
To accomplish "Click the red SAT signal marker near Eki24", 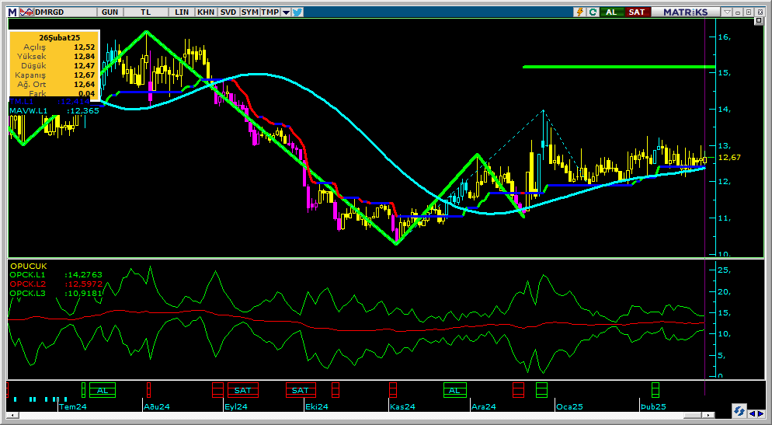I will click(x=301, y=390).
